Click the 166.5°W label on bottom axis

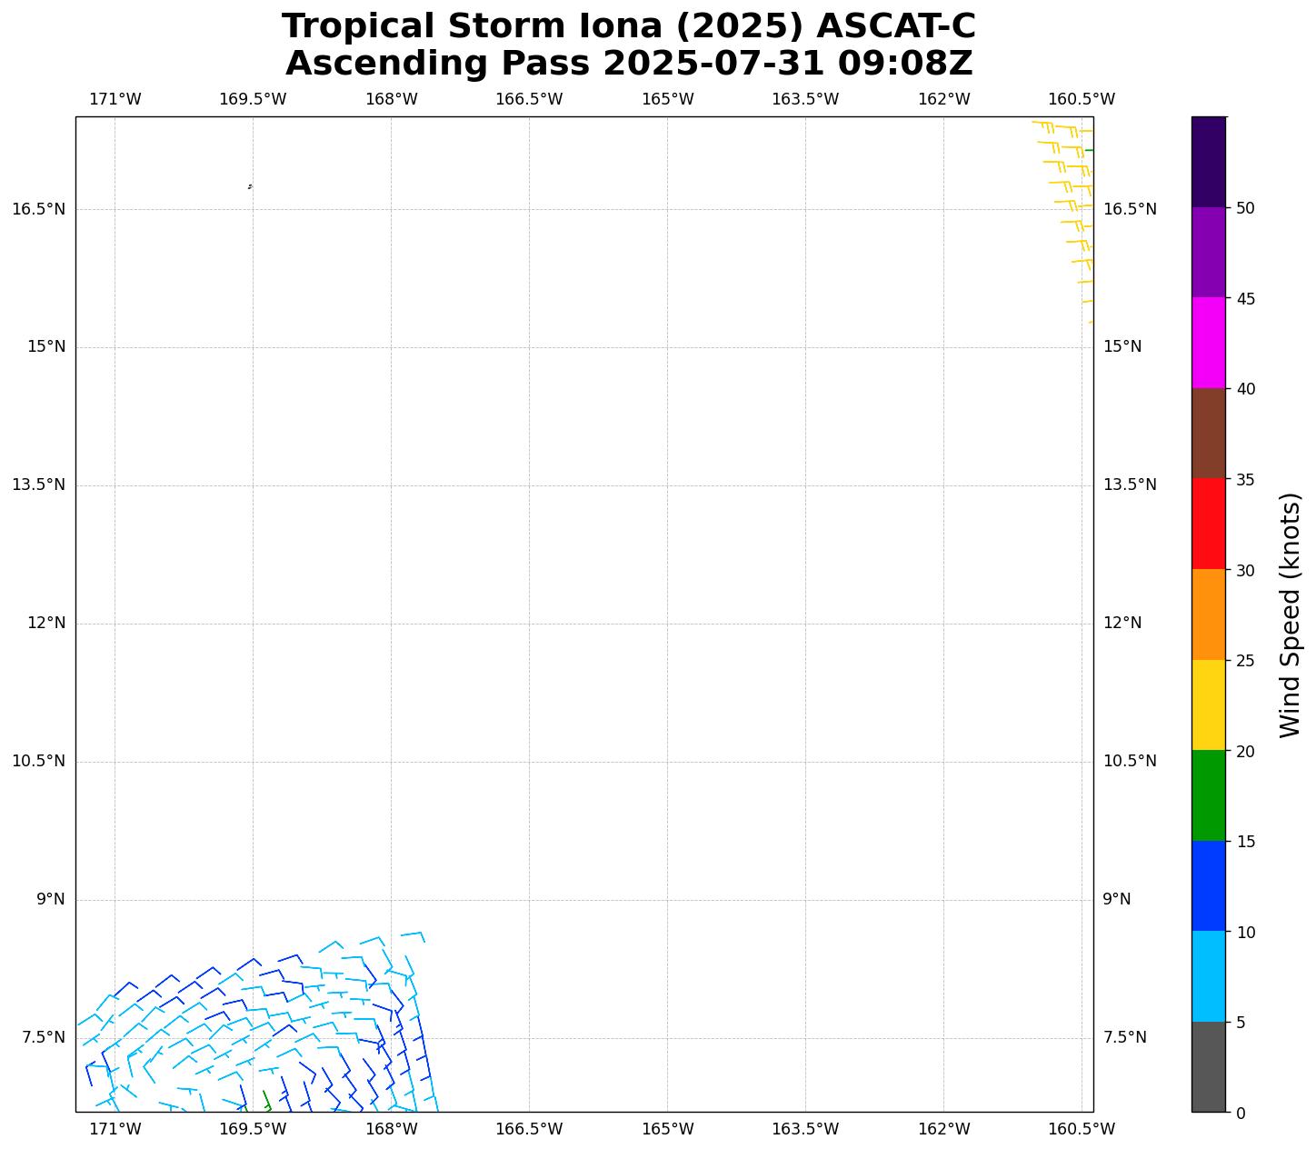click(528, 1129)
